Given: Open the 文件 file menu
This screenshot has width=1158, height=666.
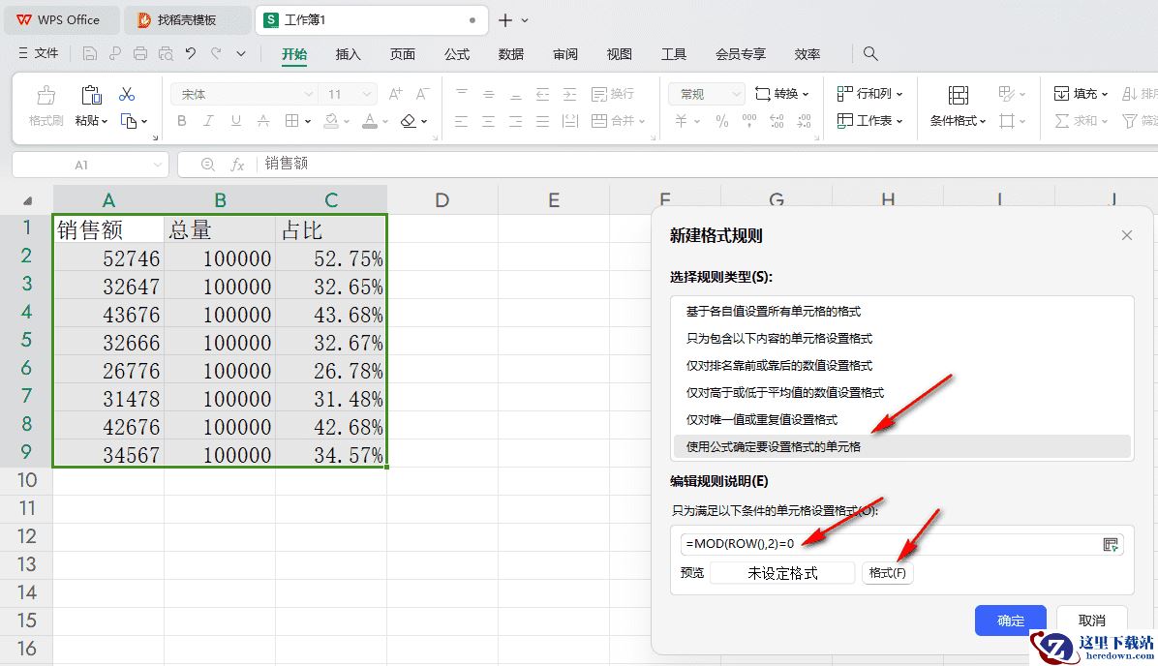Looking at the screenshot, I should 39,53.
